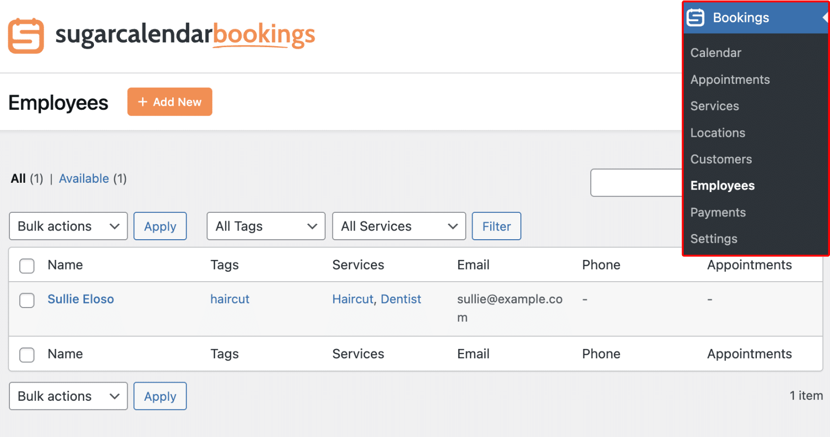Viewport: 830px width, 437px height.
Task: Open the All Services filter dropdown
Action: tap(398, 226)
